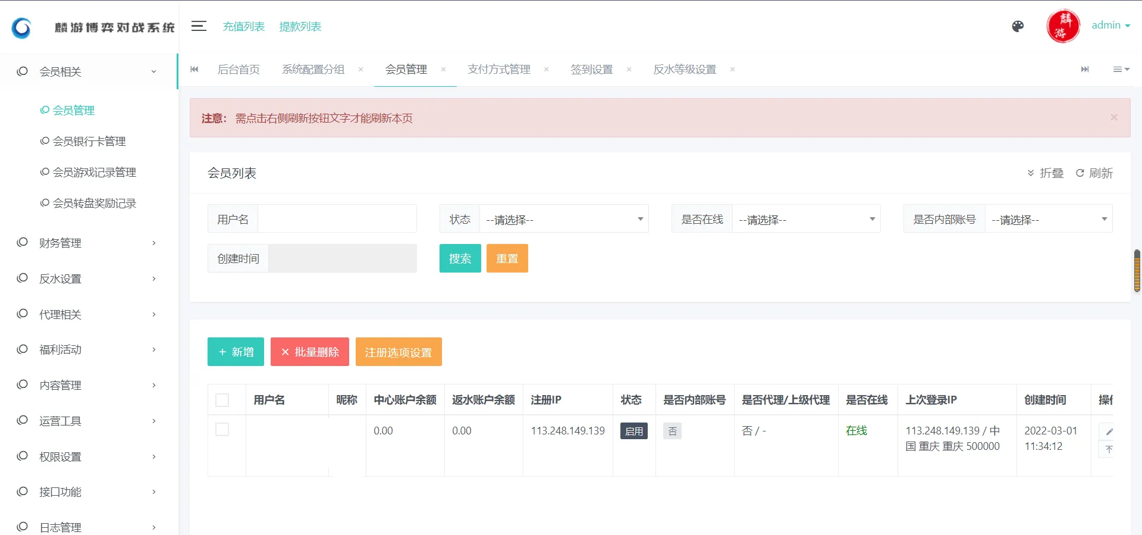Viewport: 1142px width, 535px height.
Task: Open the 是否内部账号 dropdown
Action: 1048,220
